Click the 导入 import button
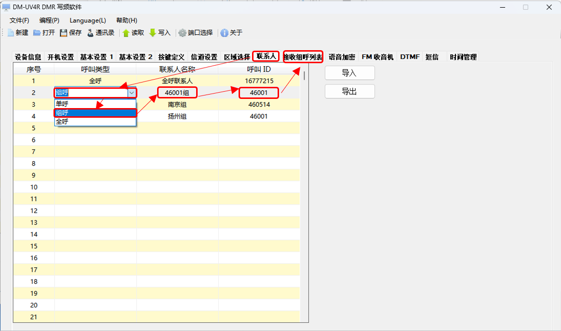The height and width of the screenshot is (331, 561). click(x=349, y=73)
